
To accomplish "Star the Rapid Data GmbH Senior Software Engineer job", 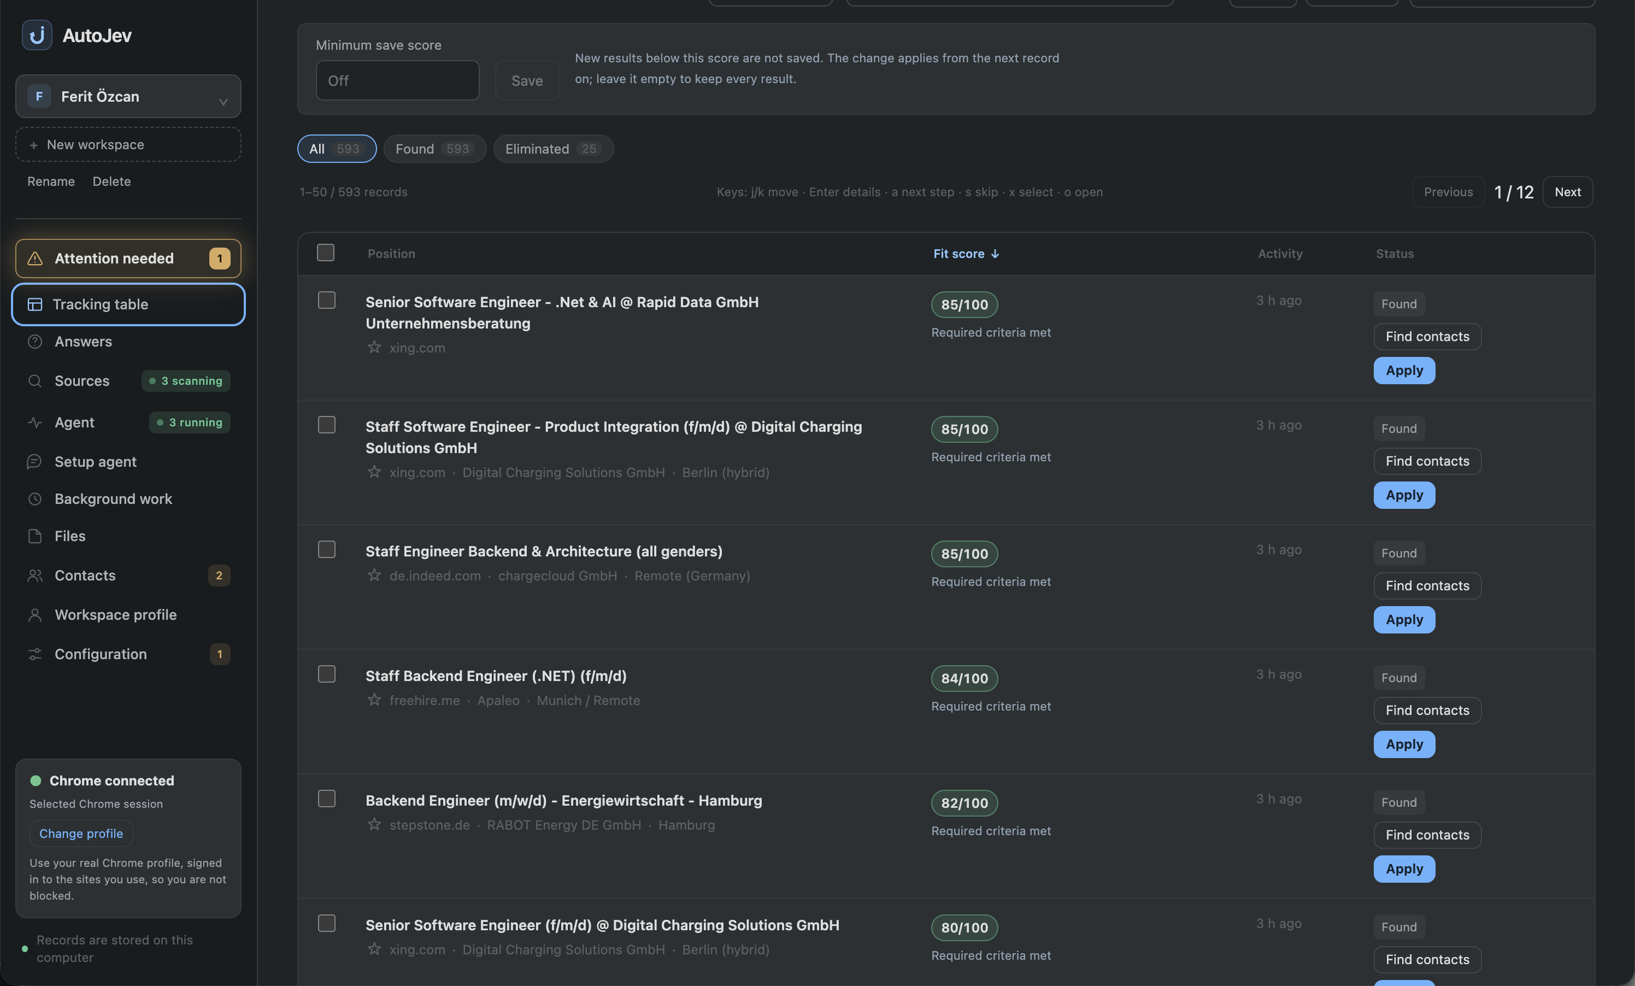I will click(x=374, y=347).
